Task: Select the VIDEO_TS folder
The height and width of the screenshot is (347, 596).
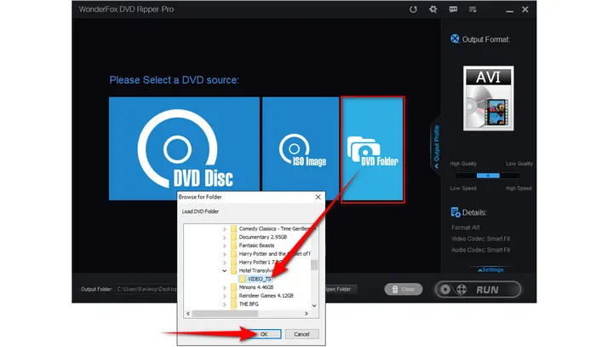Action: pyautogui.click(x=261, y=278)
